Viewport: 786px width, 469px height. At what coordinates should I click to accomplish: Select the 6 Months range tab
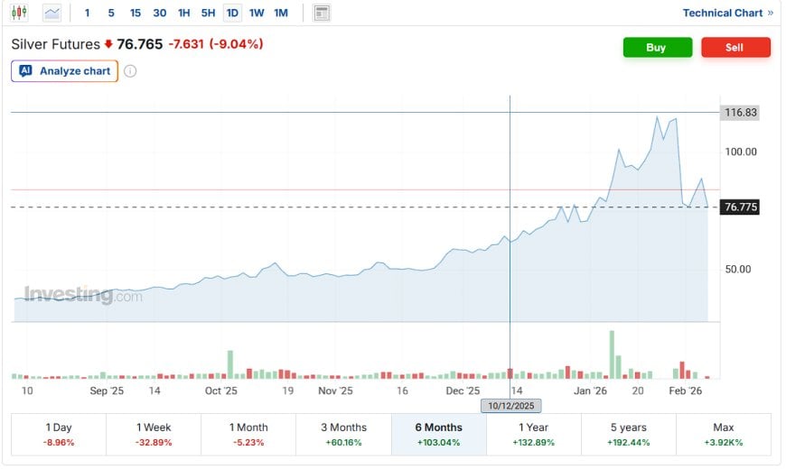point(438,435)
